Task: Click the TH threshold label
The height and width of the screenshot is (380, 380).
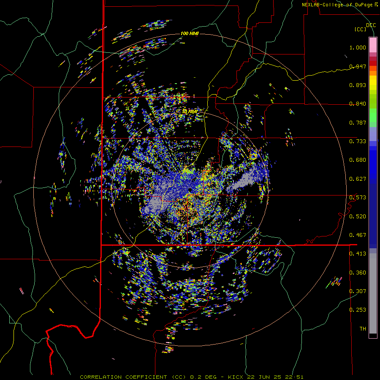Action: 363,329
